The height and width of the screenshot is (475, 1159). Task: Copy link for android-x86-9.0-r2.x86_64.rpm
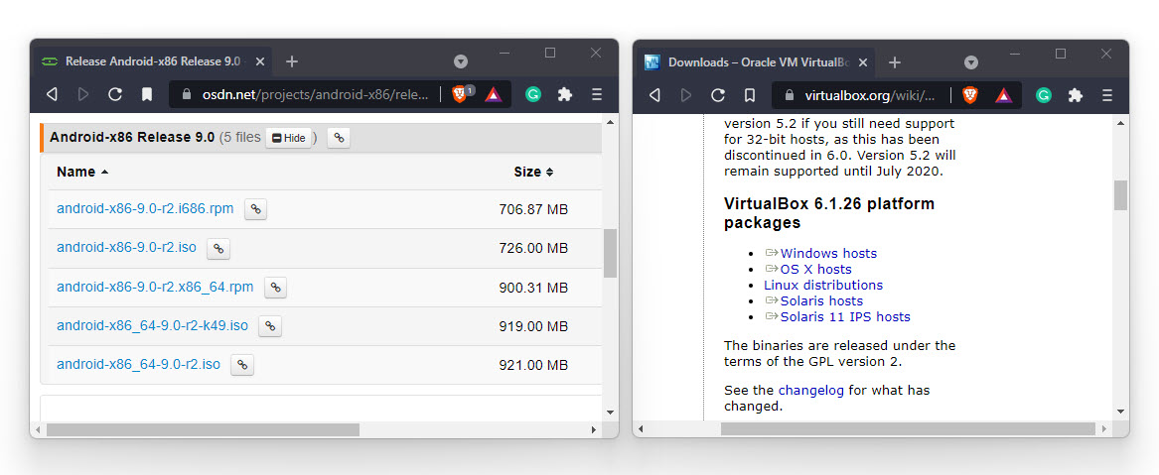point(275,288)
